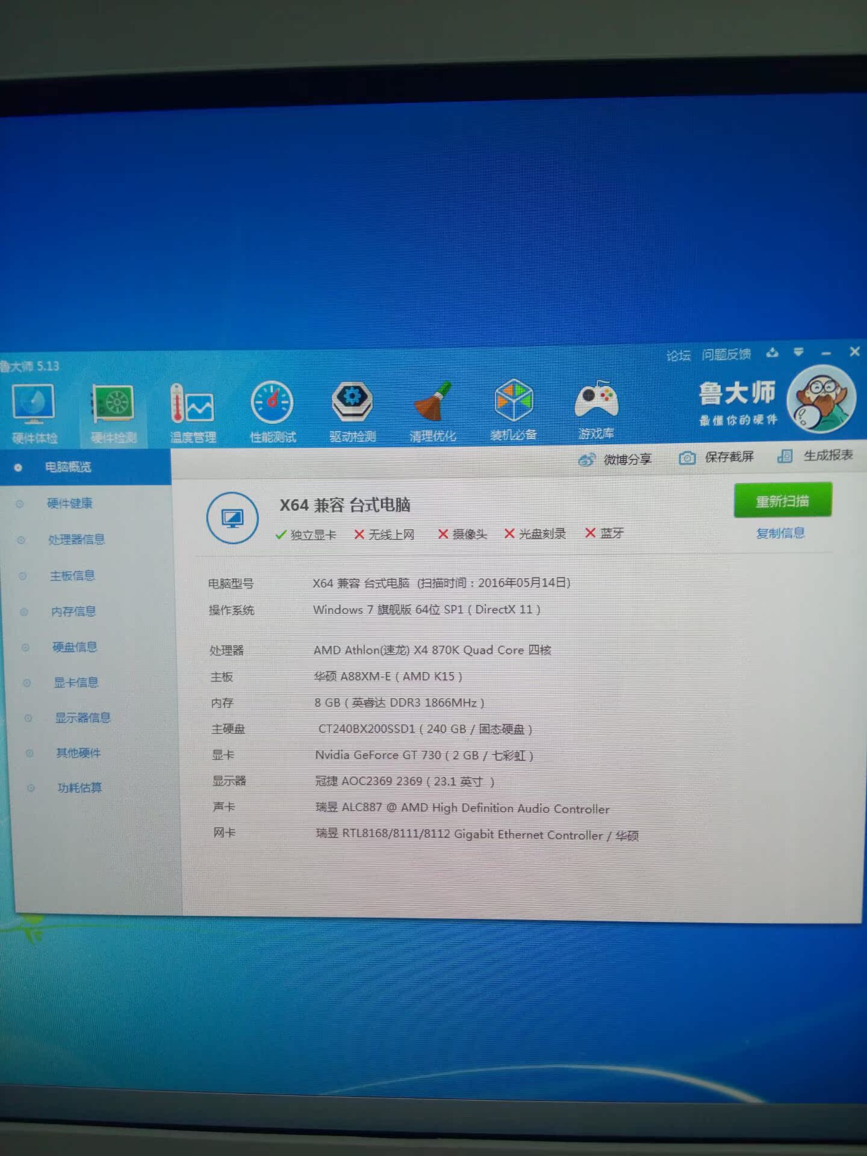867x1156 pixels.
Task: Click the X64 兼容 台式电脑 heading
Action: point(345,505)
